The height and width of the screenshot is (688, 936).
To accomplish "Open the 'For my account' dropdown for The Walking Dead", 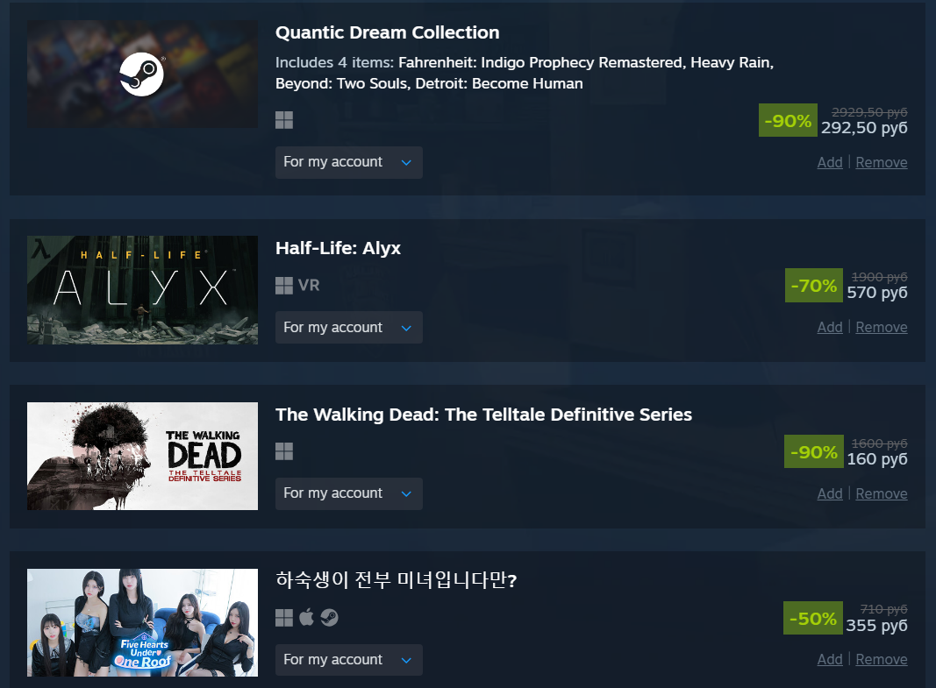I will [x=348, y=493].
